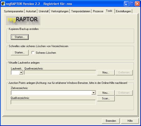Enable the Sicheres Löschen checkbox
Image resolution: width=141 pixels, height=126 pixels.
[x=33, y=53]
